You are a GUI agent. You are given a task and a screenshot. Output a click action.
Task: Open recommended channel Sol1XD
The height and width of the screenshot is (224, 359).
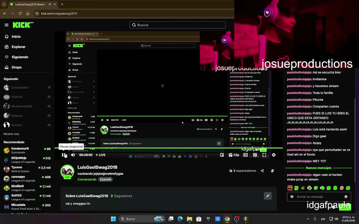(x=27, y=197)
